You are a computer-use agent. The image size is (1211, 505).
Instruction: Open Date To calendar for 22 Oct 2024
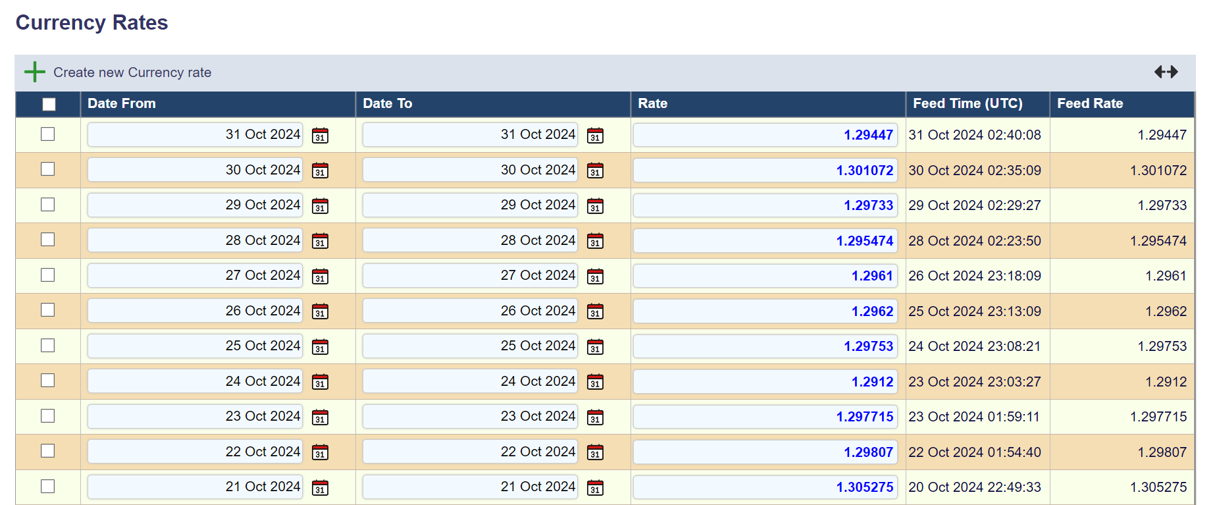pos(595,452)
